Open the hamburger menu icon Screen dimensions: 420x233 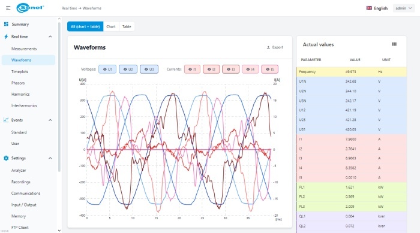8,8
